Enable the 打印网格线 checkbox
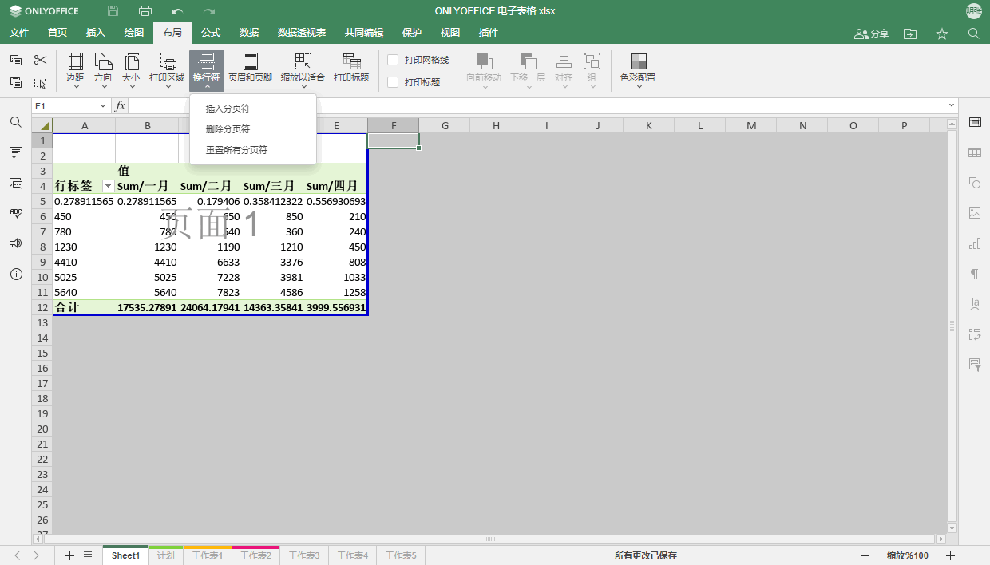The width and height of the screenshot is (990, 565). coord(393,60)
